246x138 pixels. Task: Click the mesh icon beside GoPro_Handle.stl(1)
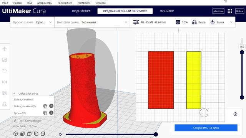click(x=45, y=106)
